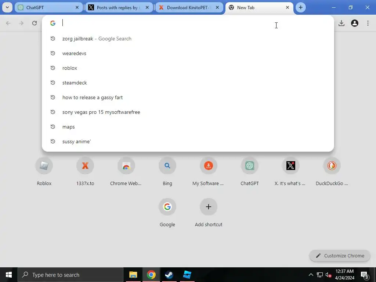
Task: Close the ChatGPT tab
Action: tap(77, 7)
